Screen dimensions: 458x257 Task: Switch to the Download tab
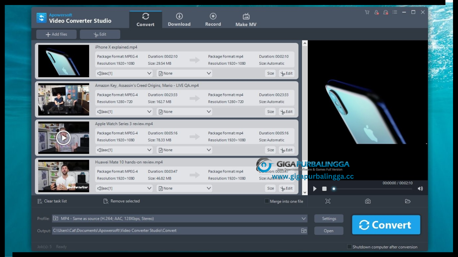click(x=179, y=20)
